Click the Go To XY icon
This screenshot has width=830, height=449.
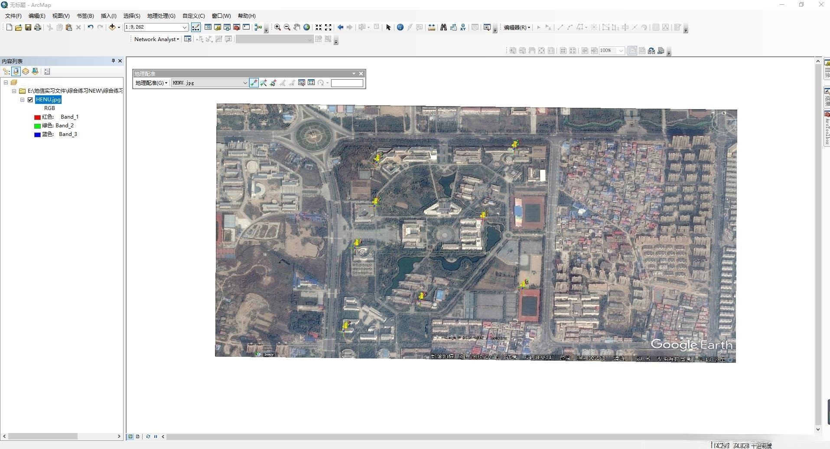pyautogui.click(x=463, y=27)
